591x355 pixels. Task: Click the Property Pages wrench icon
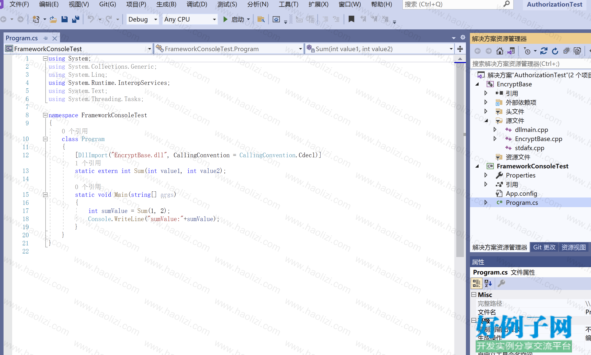pos(501,283)
